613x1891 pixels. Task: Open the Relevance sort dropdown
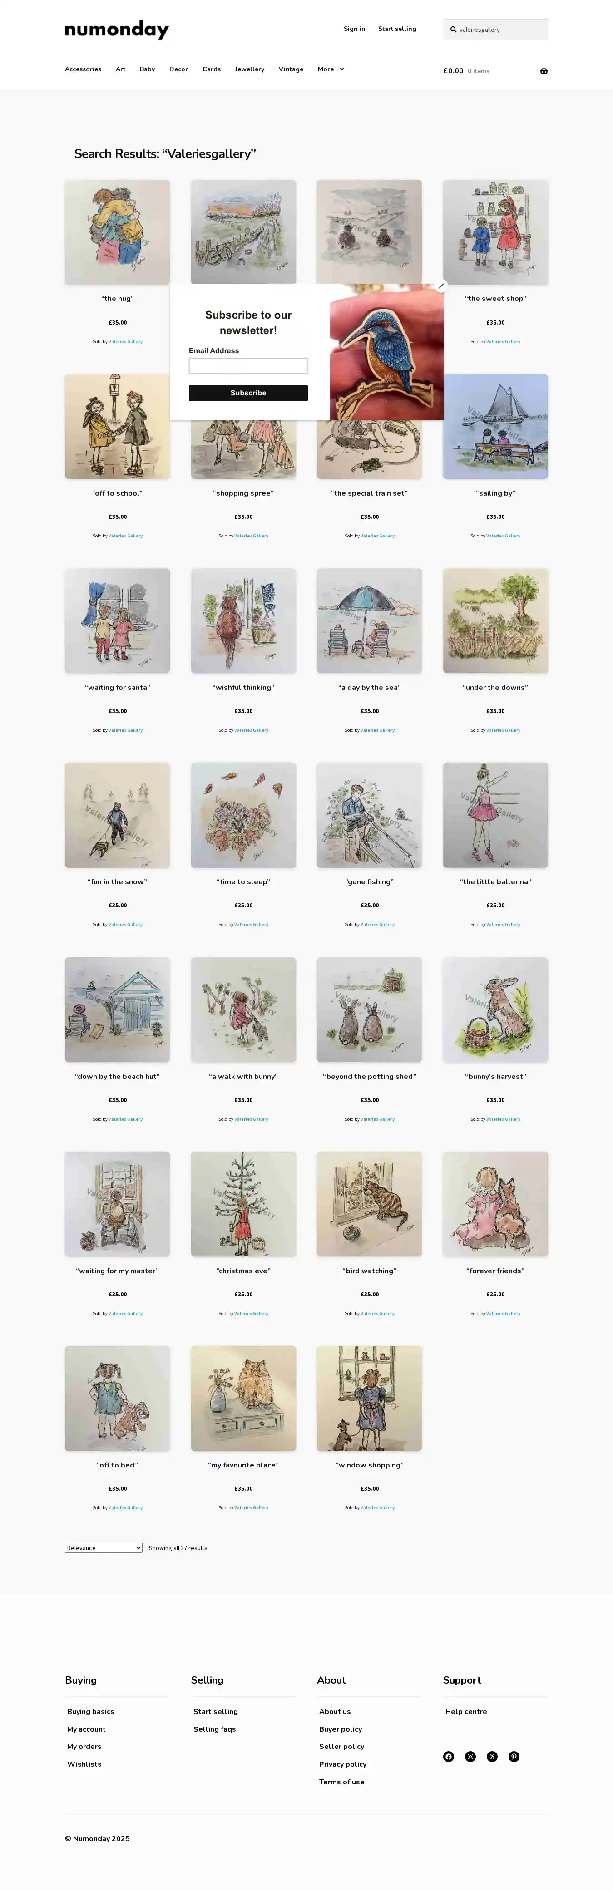point(104,1547)
